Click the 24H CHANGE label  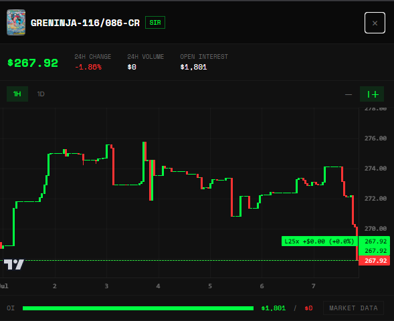(93, 57)
